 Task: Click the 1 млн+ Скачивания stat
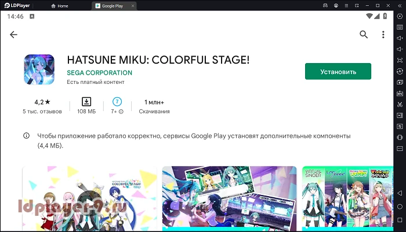pos(154,106)
